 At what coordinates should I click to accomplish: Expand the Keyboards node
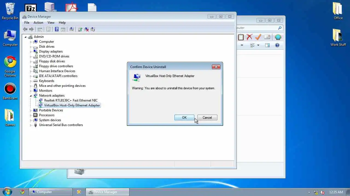click(31, 81)
